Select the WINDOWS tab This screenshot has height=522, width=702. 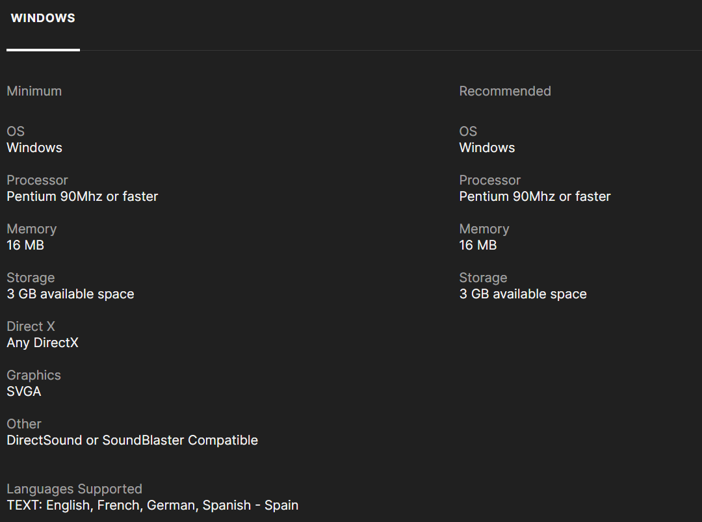pyautogui.click(x=43, y=18)
